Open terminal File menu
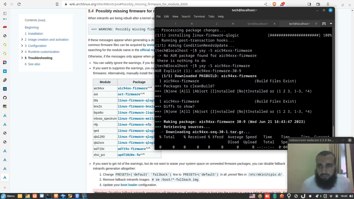This screenshot has width=354, height=199. pyautogui.click(x=158, y=16)
